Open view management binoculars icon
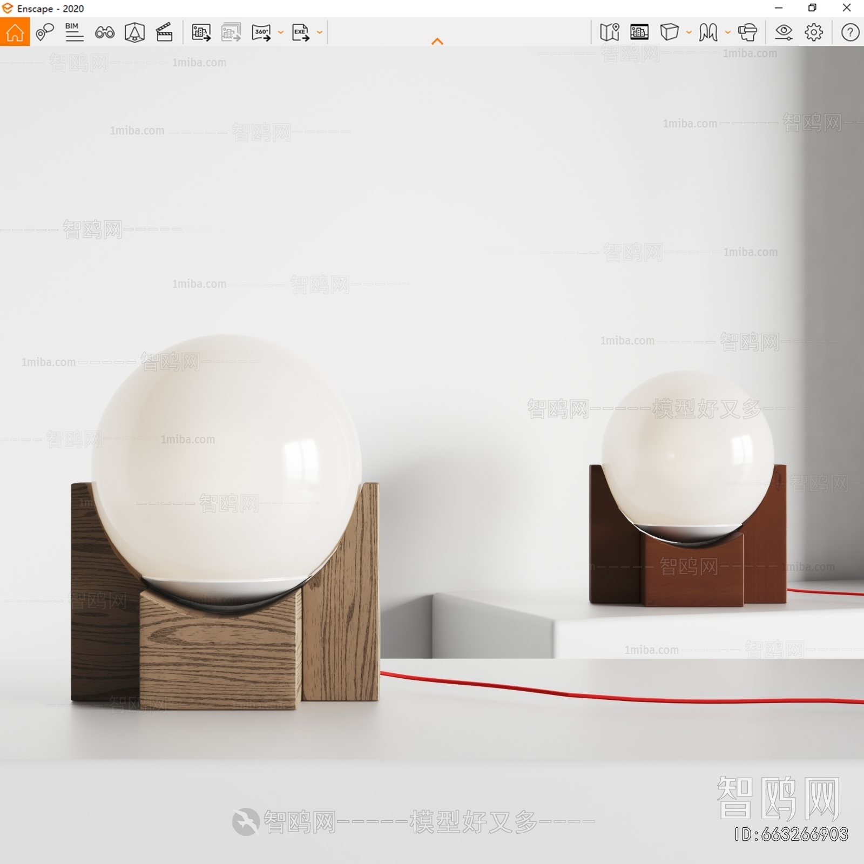Viewport: 864px width, 864px height. 104,32
